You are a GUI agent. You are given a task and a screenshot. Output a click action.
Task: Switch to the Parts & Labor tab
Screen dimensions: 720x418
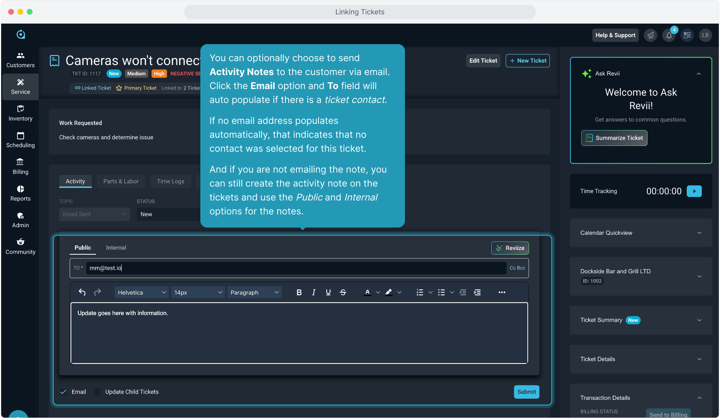[x=121, y=182]
